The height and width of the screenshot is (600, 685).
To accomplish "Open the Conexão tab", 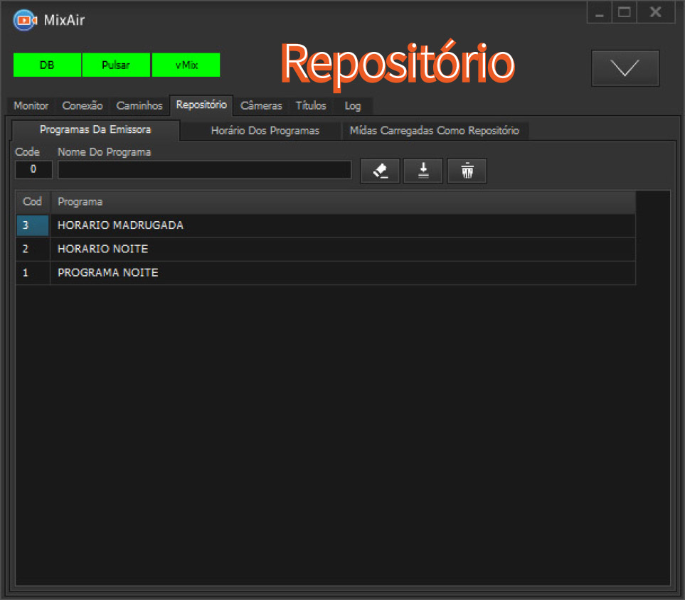I will click(83, 106).
